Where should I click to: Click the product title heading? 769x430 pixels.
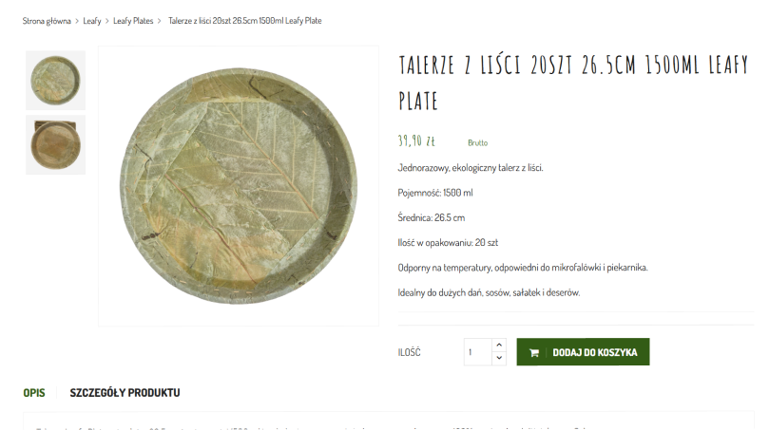[x=573, y=83]
